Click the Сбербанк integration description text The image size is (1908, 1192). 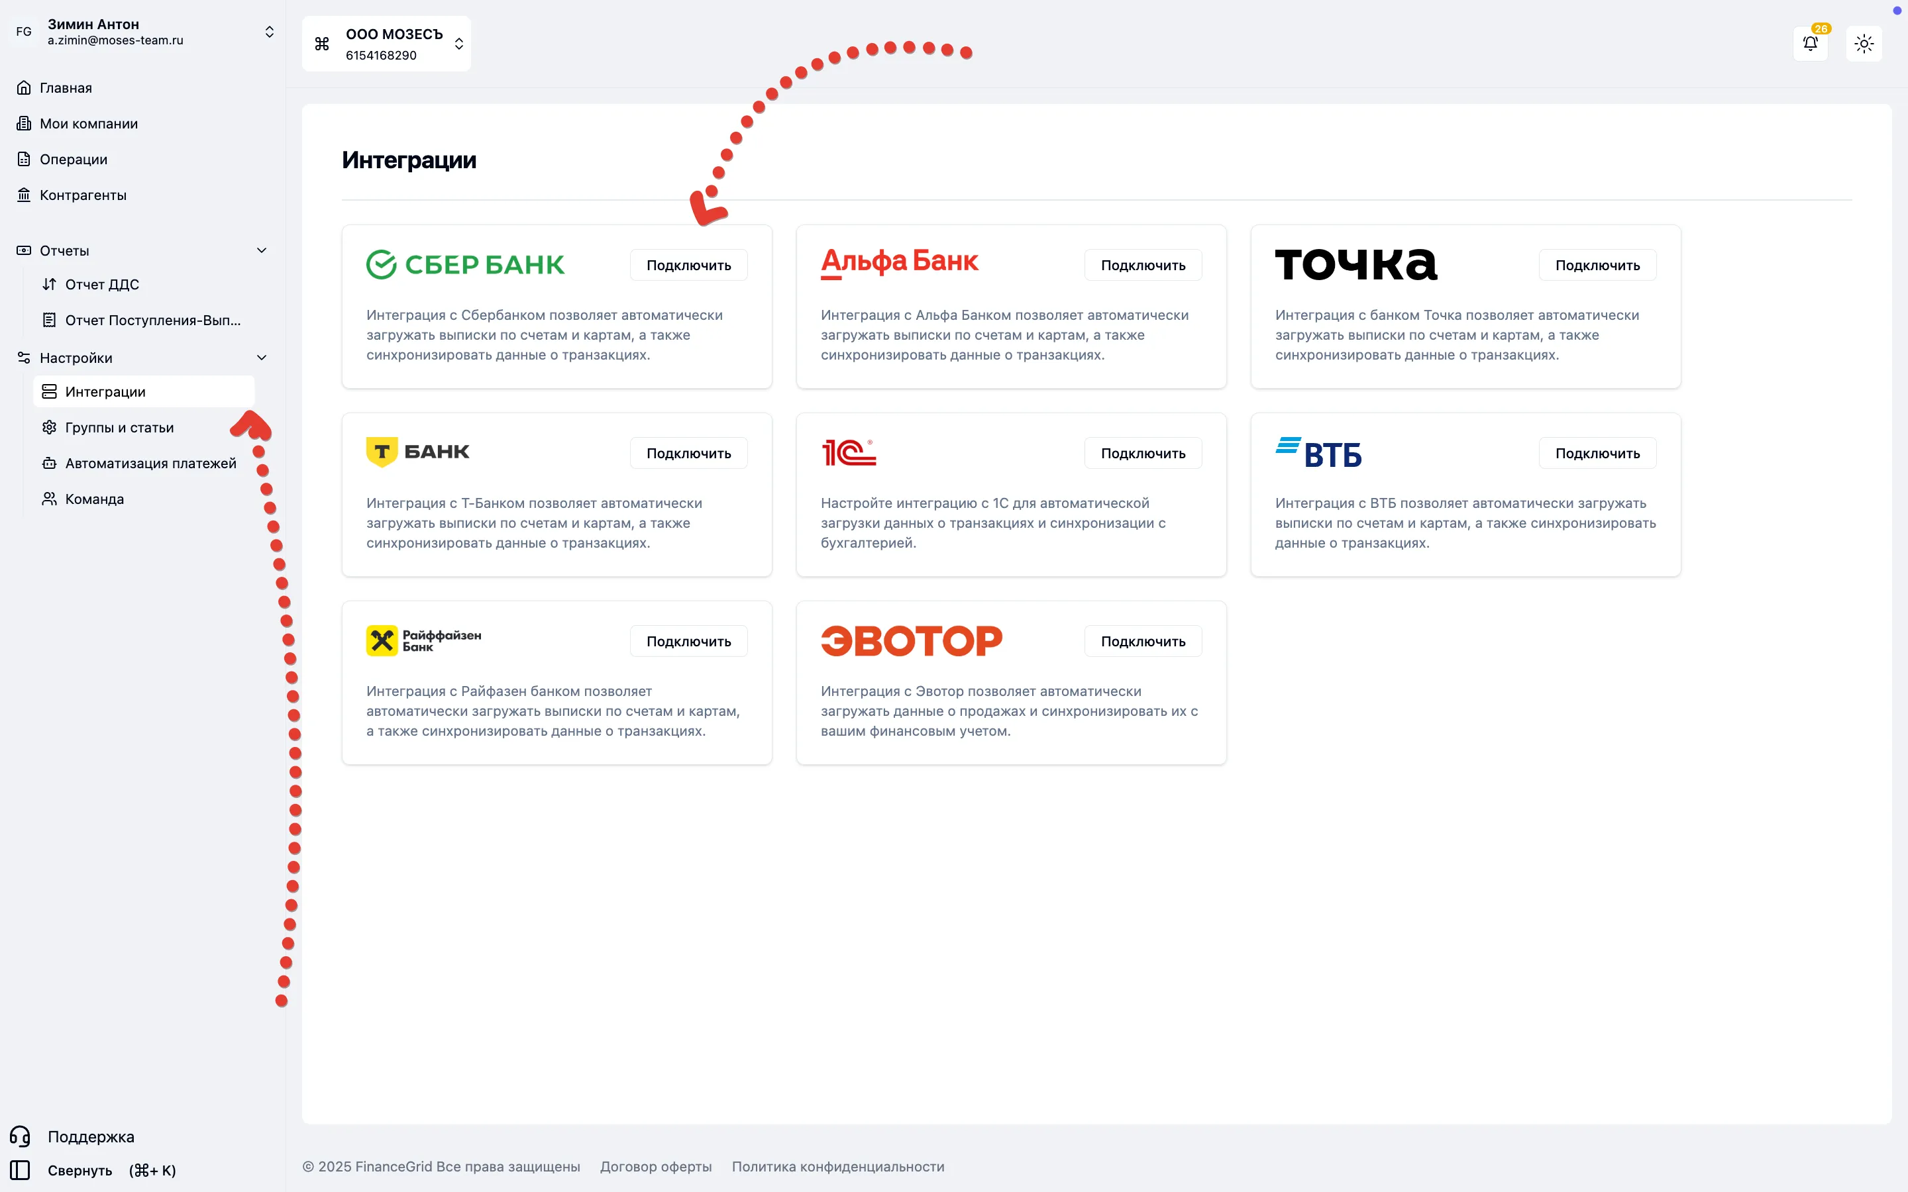point(544,335)
